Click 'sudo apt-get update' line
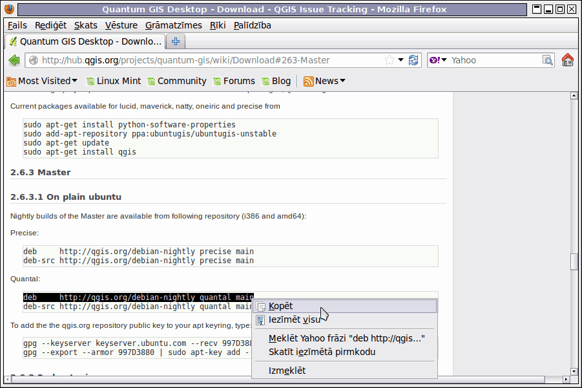The height and width of the screenshot is (388, 582). click(66, 143)
